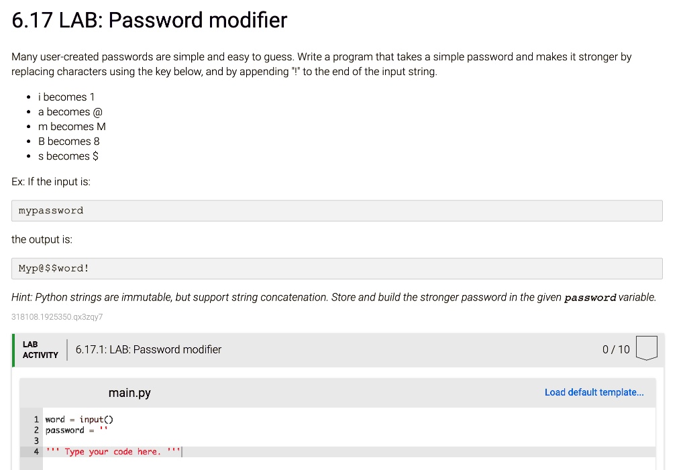Click the completion badge shield icon
This screenshot has width=687, height=470.
pos(646,348)
